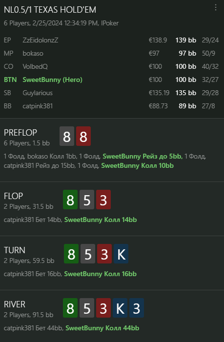
Task: Click the bokaso player name
Action: 33,53
